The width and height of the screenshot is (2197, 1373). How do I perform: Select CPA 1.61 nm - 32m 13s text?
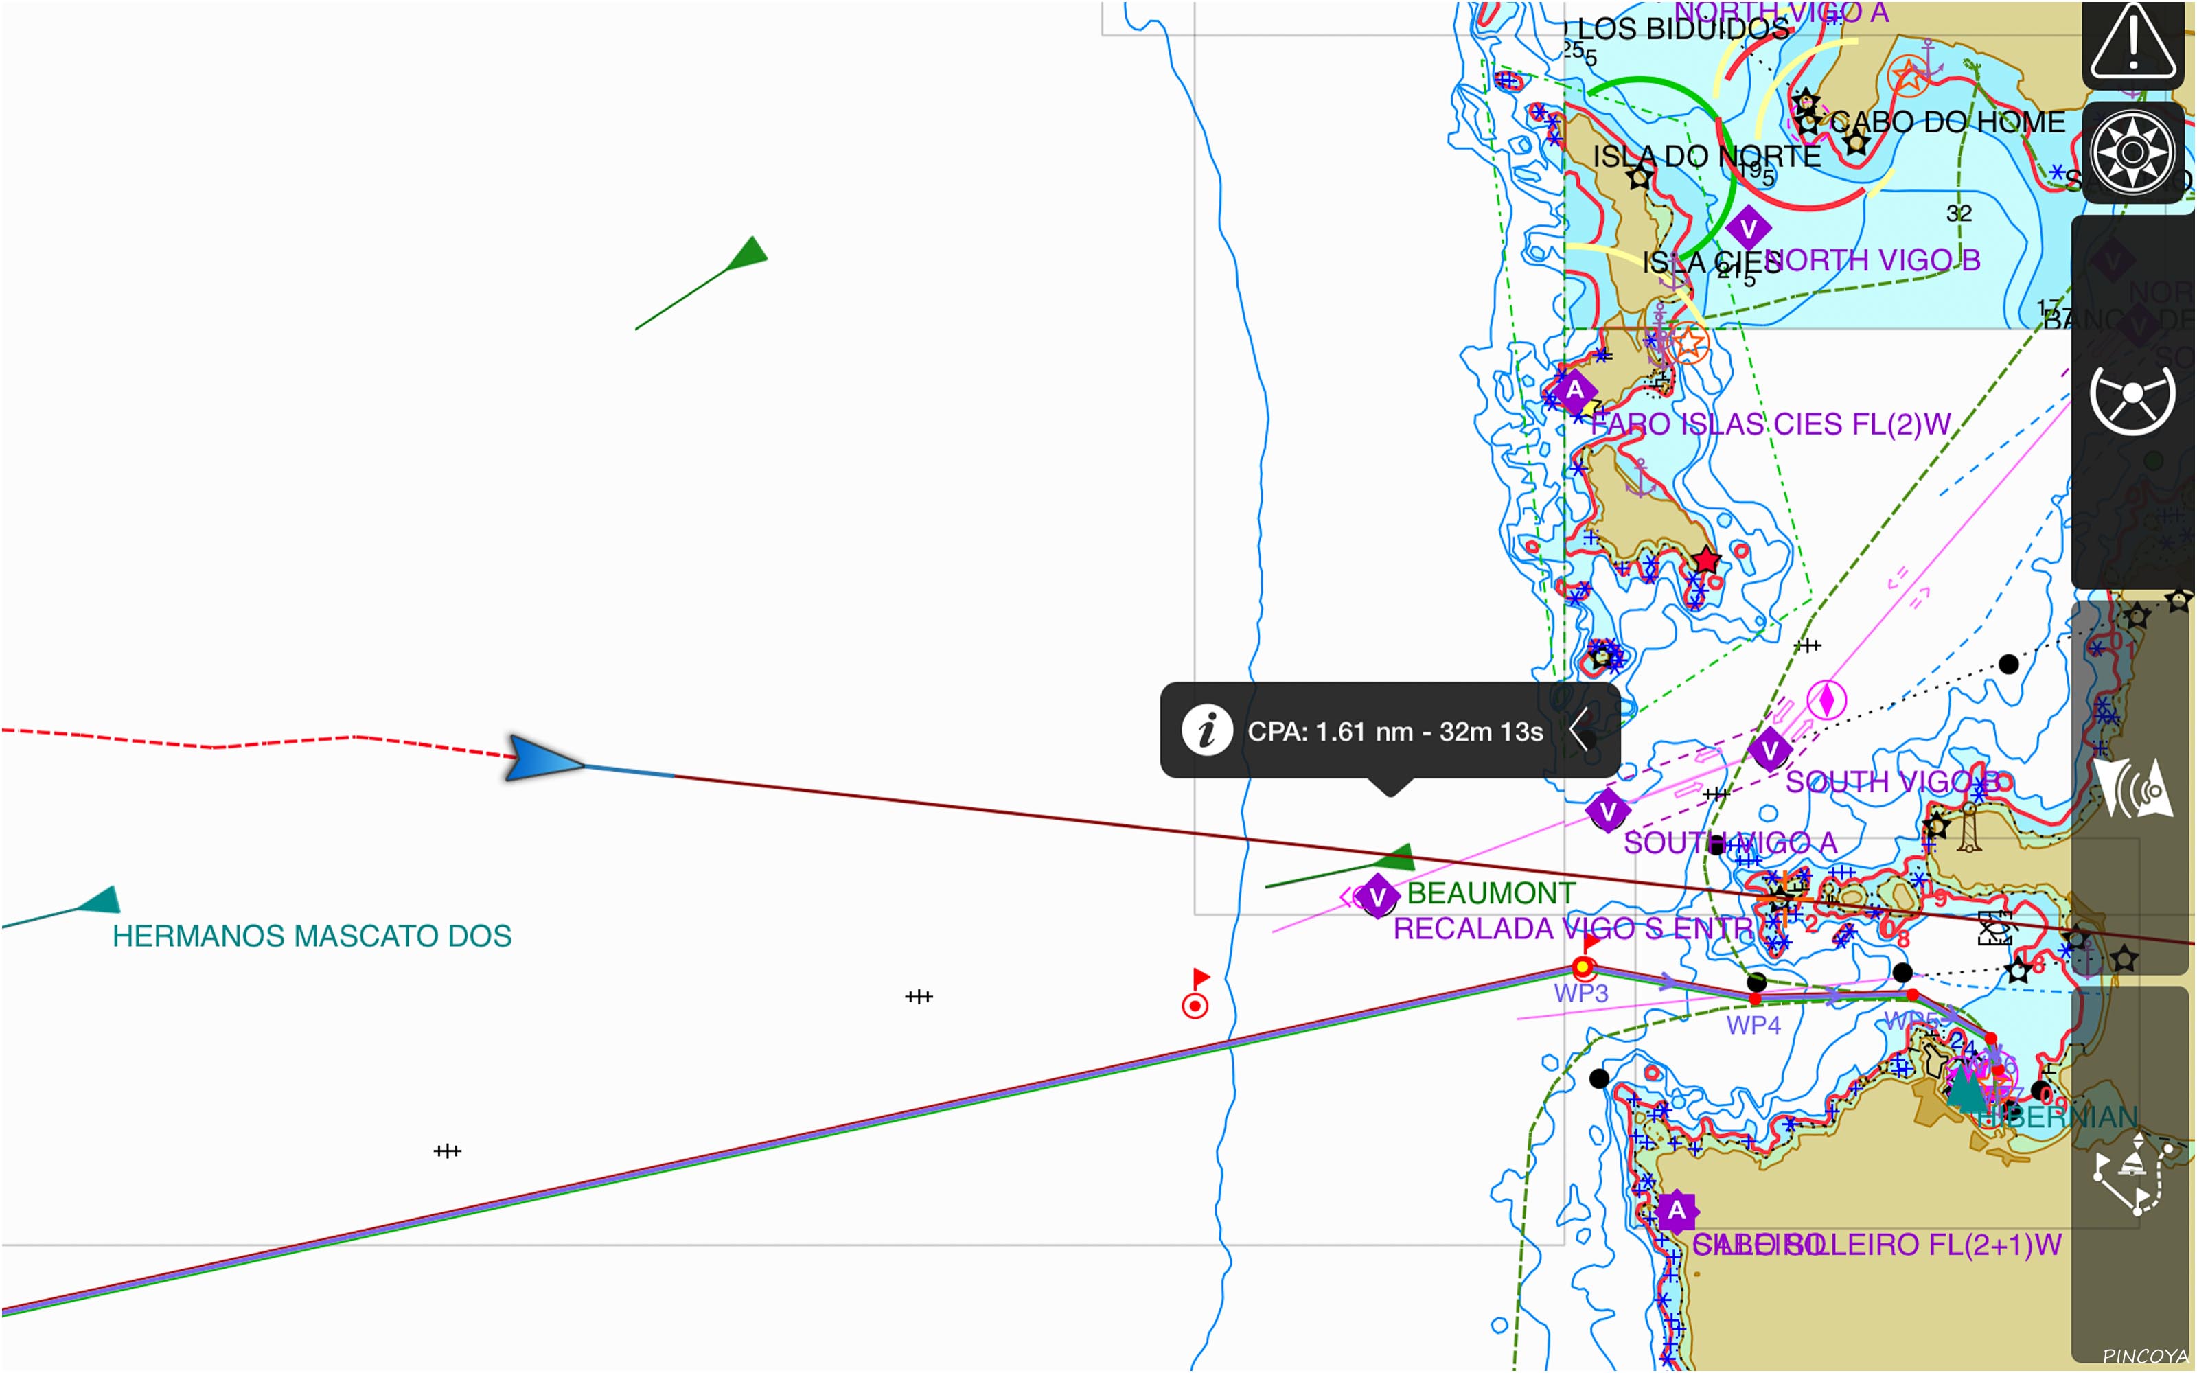(x=1394, y=731)
